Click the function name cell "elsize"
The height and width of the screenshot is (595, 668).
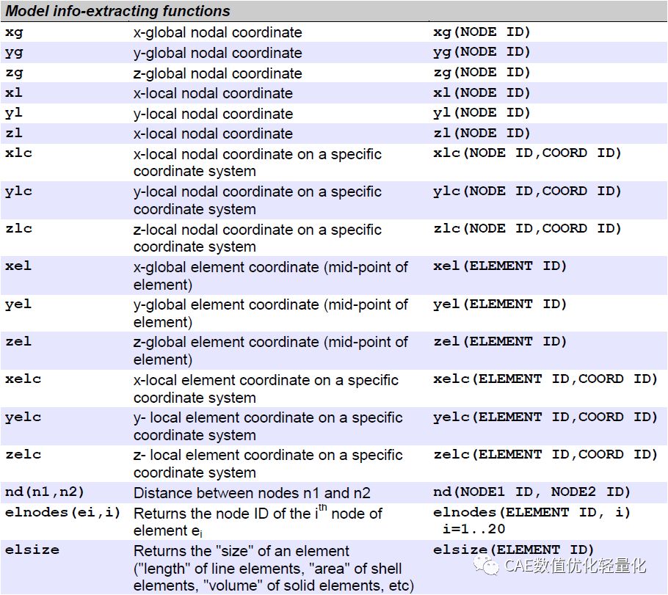(32, 550)
